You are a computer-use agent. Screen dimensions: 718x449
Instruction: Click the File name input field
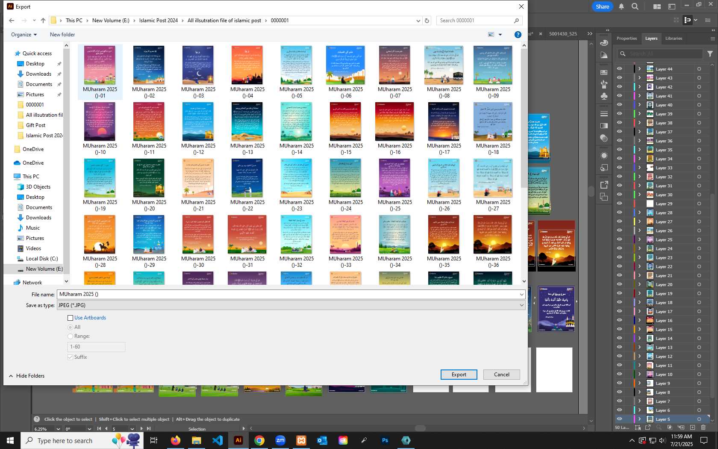(x=287, y=294)
